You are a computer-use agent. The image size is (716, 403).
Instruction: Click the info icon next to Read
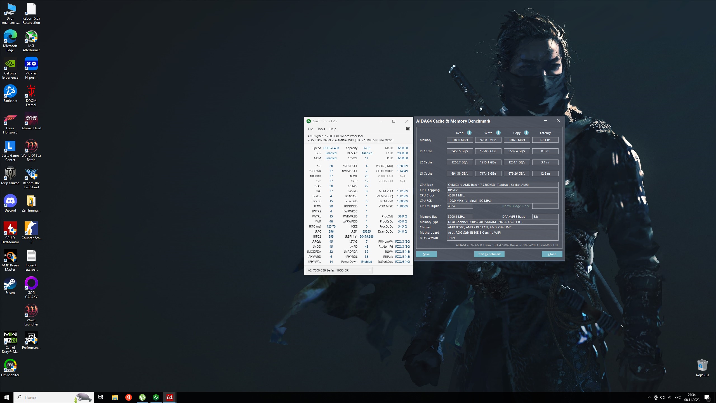(x=469, y=133)
